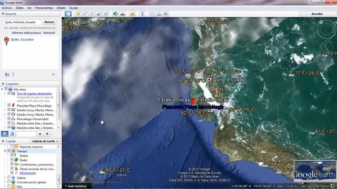The height and width of the screenshot is (189, 337).
Task: Click the Acceder sign-in button
Action: [x=317, y=14]
